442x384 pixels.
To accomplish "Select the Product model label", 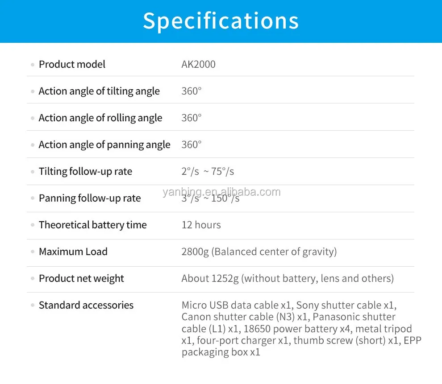I will 72,64.
